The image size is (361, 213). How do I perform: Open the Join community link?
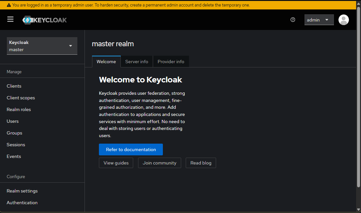tap(159, 163)
